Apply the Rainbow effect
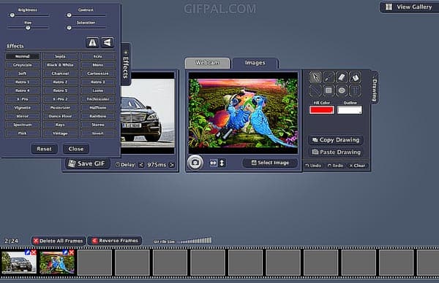This screenshot has width=439, height=283. [x=98, y=116]
